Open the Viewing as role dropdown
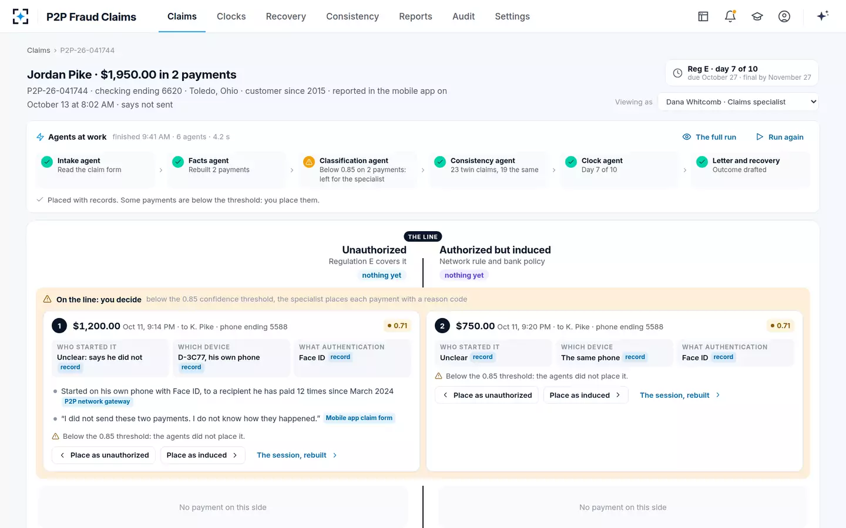The image size is (846, 528). tap(738, 102)
